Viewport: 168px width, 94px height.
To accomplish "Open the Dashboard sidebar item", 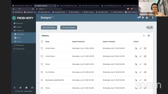I will [18, 23].
